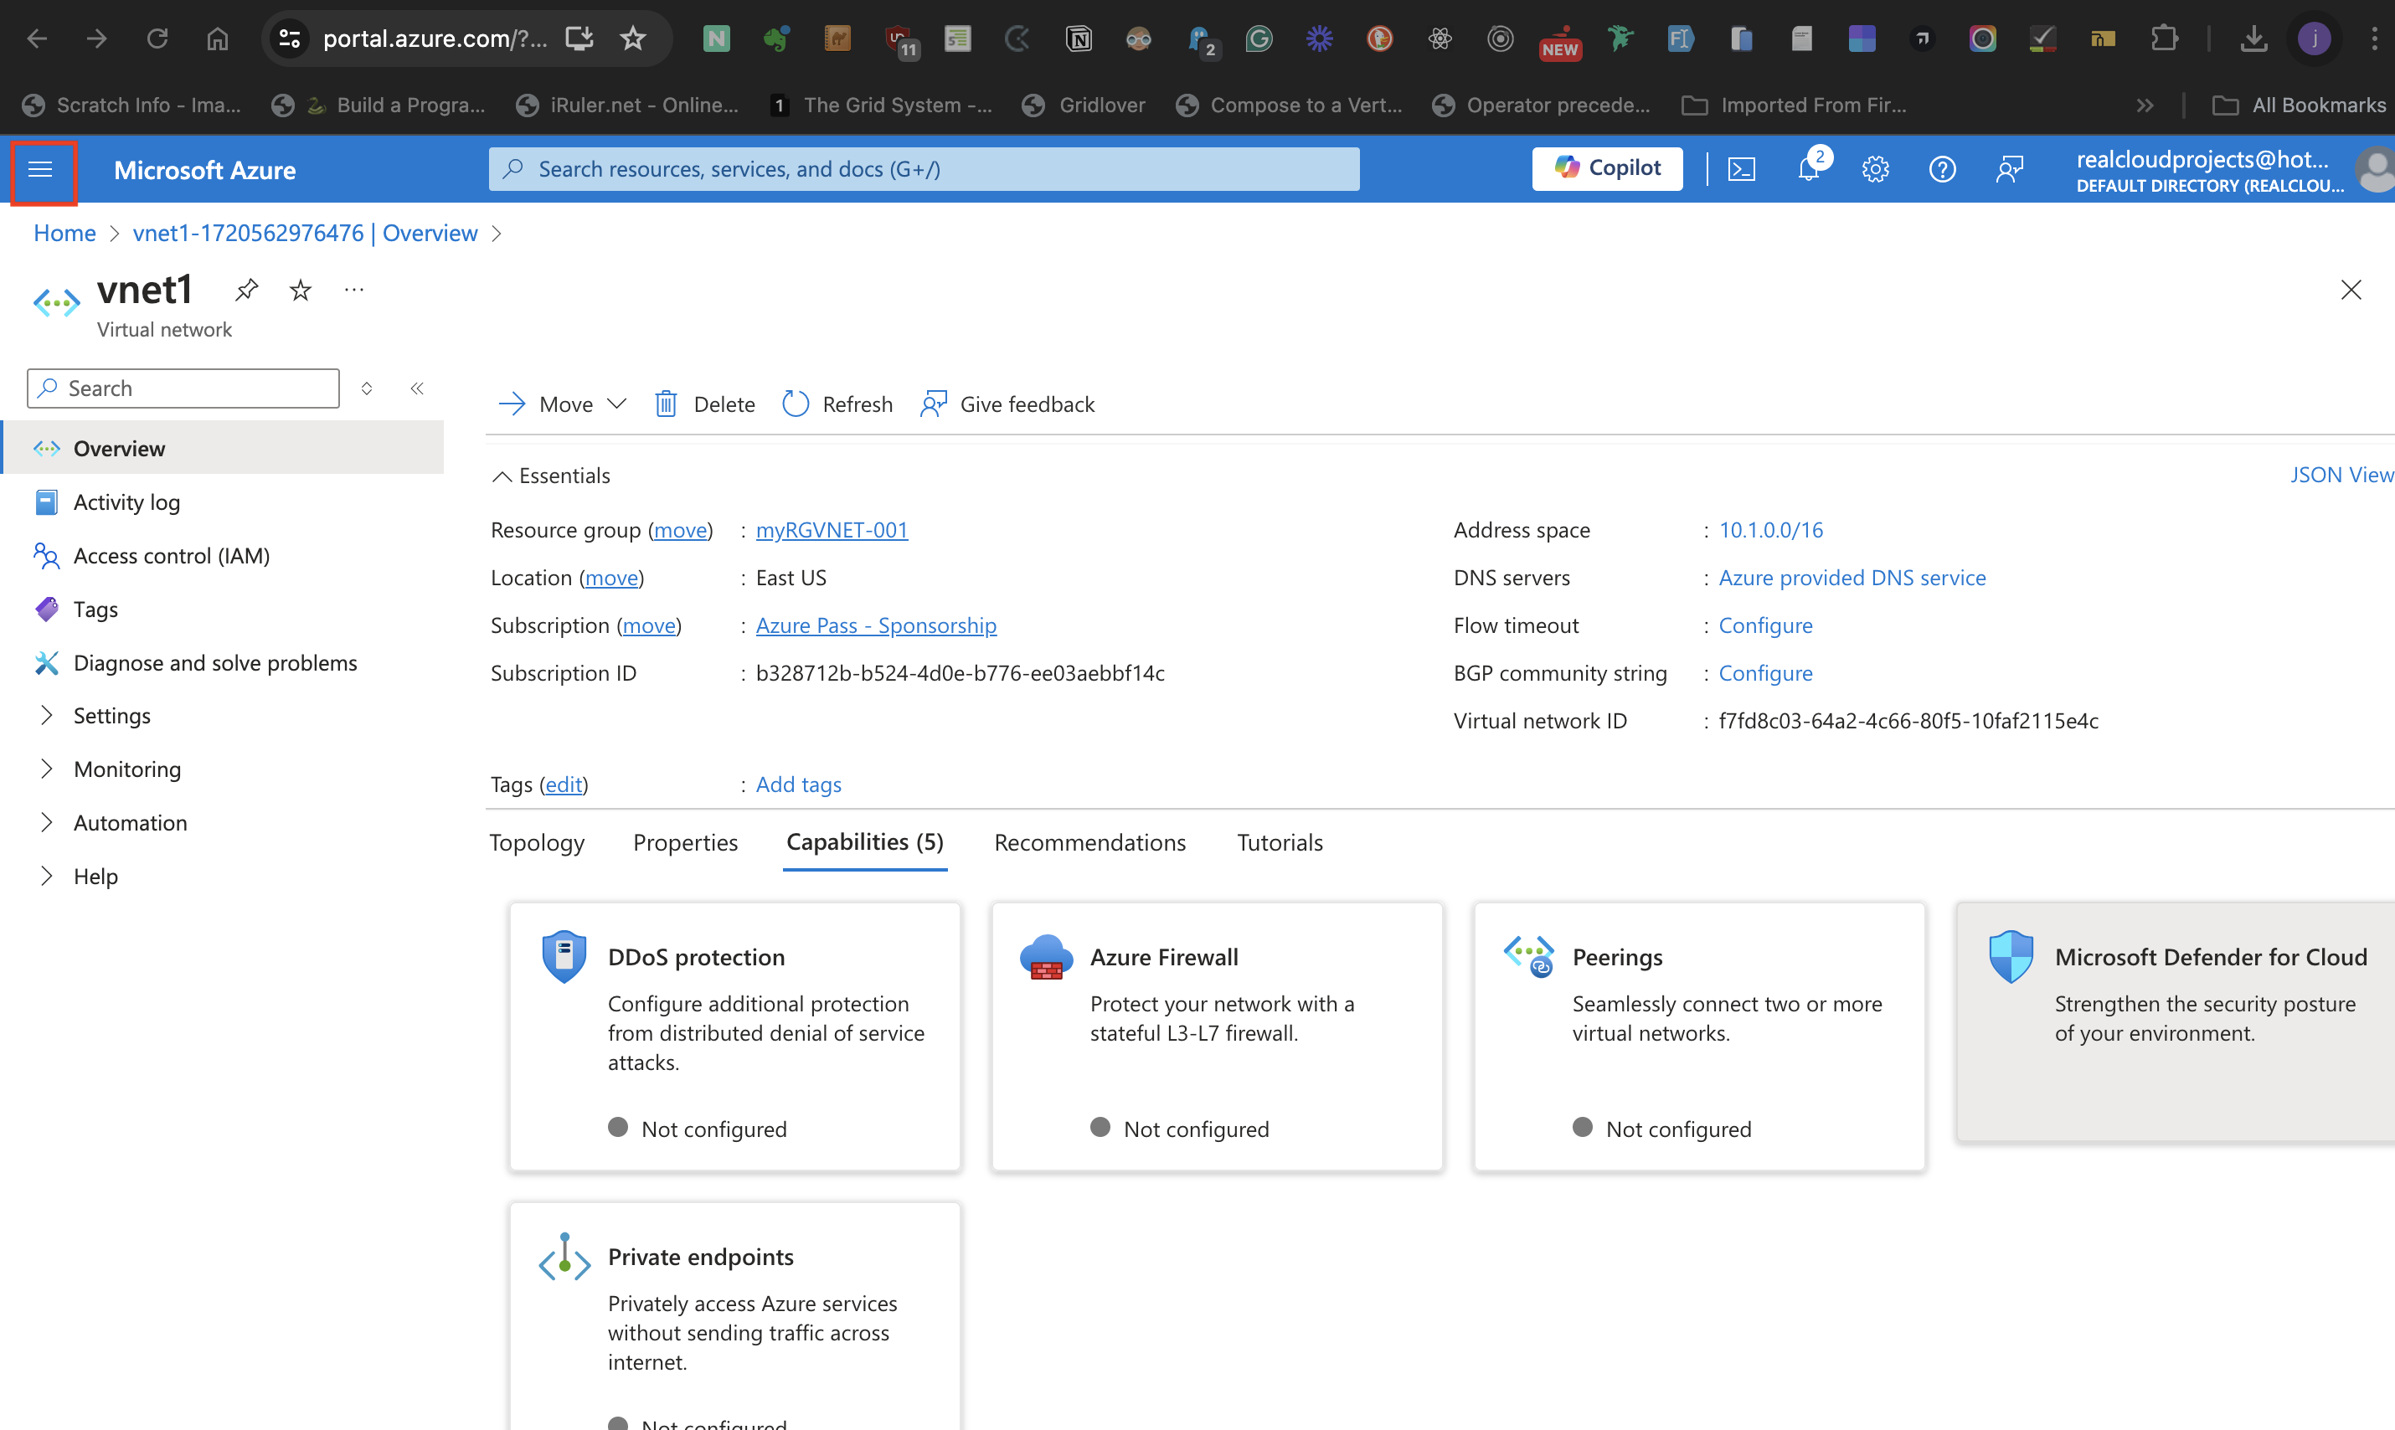Open portal settings gear
The image size is (2395, 1430).
1875,170
